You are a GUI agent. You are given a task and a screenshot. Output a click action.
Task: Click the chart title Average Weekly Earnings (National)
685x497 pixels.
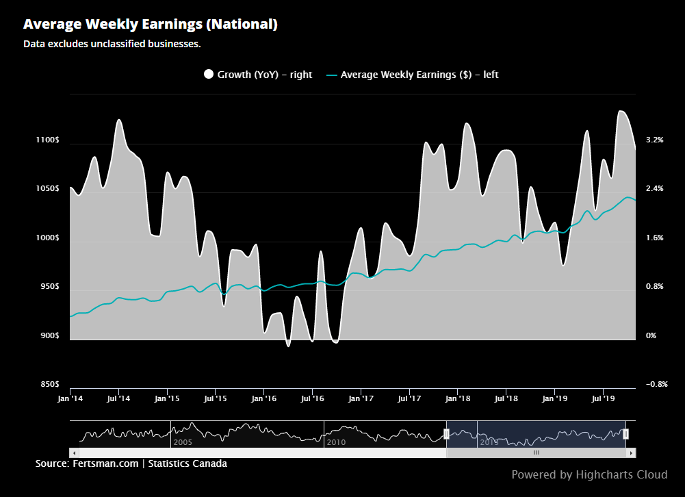click(x=150, y=23)
